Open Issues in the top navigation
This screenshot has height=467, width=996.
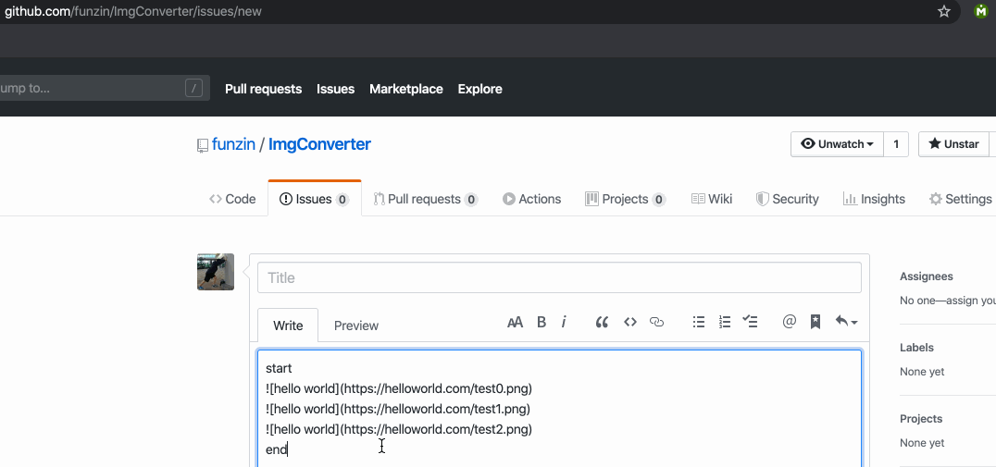[335, 89]
